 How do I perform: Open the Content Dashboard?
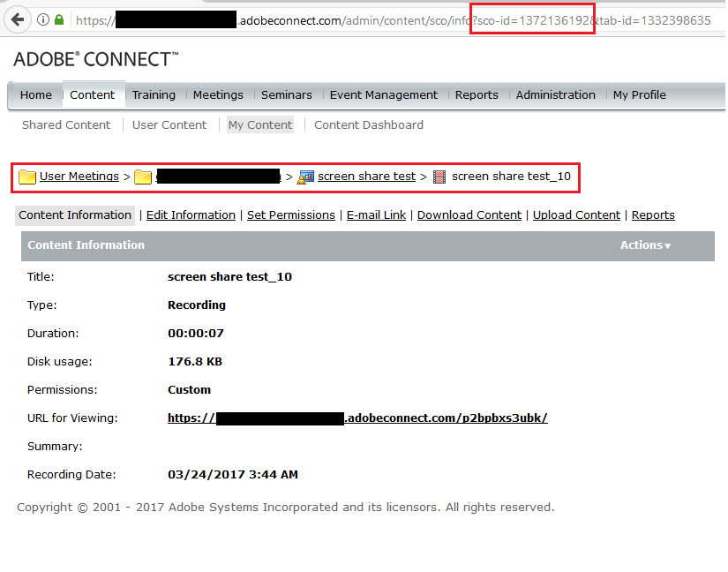point(368,124)
